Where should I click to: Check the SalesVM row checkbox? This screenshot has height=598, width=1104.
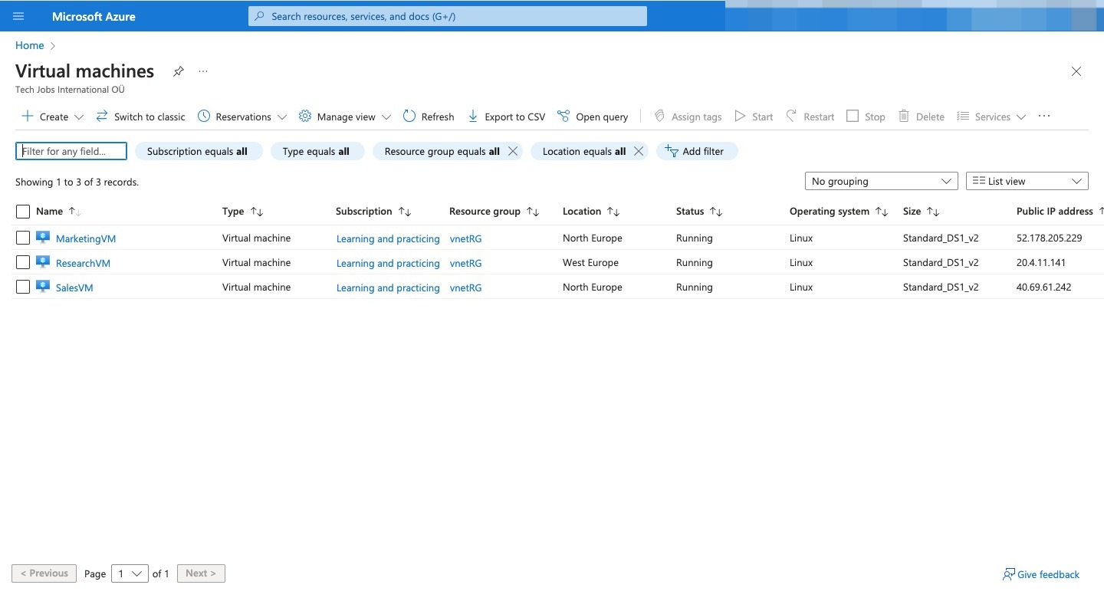[23, 287]
